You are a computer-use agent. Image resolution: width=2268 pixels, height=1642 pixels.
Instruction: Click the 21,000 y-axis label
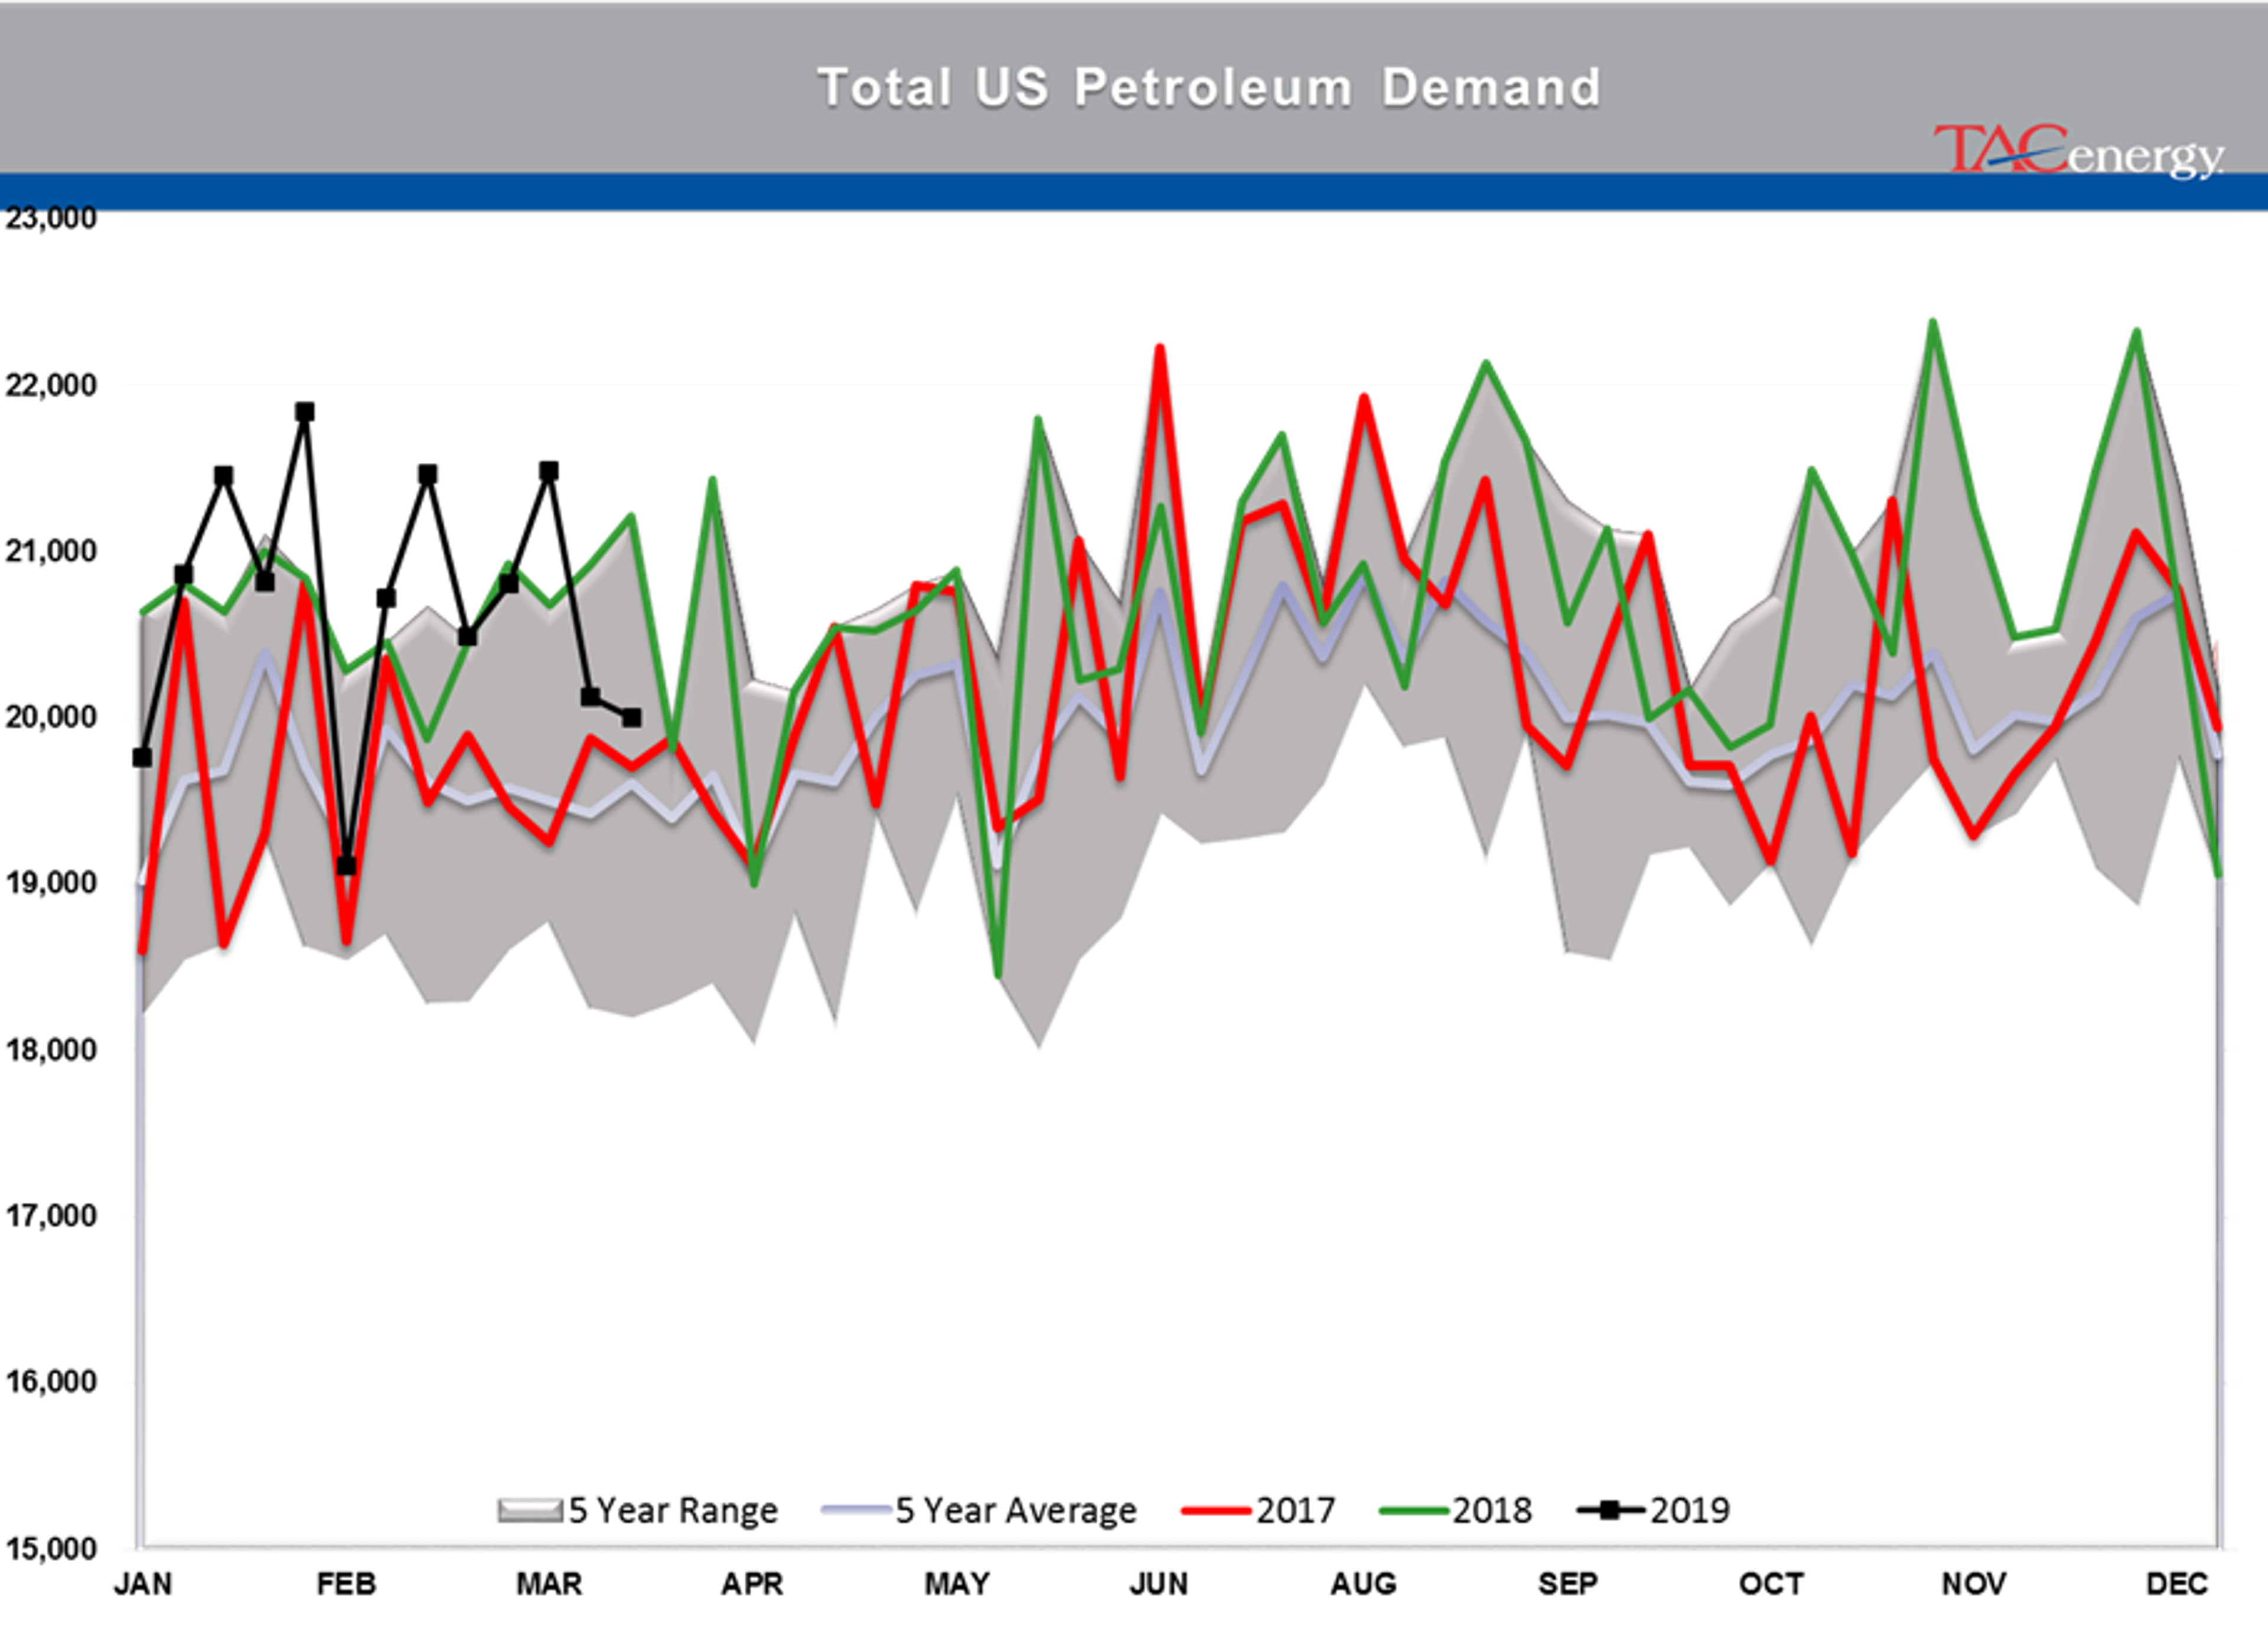(x=51, y=551)
